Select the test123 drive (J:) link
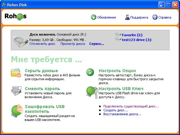The width and height of the screenshot is (180, 135). [x=137, y=40]
